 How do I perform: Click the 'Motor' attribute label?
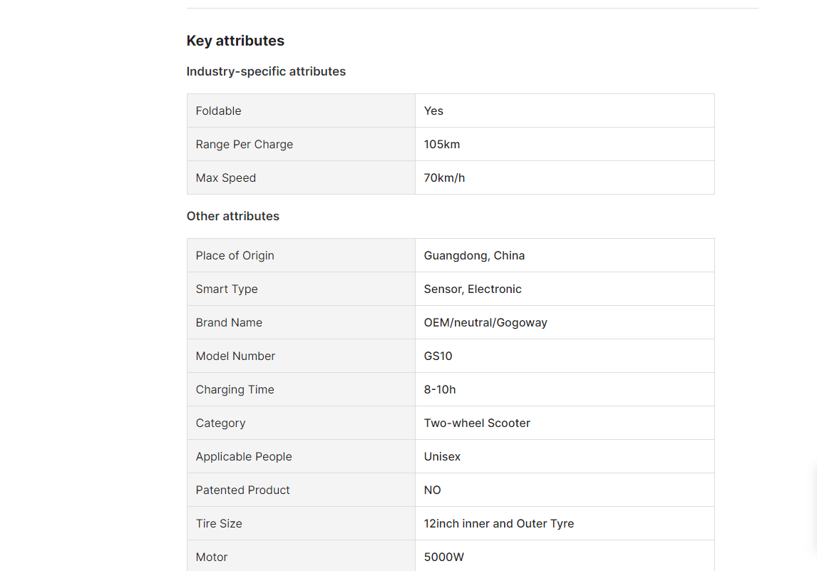212,557
